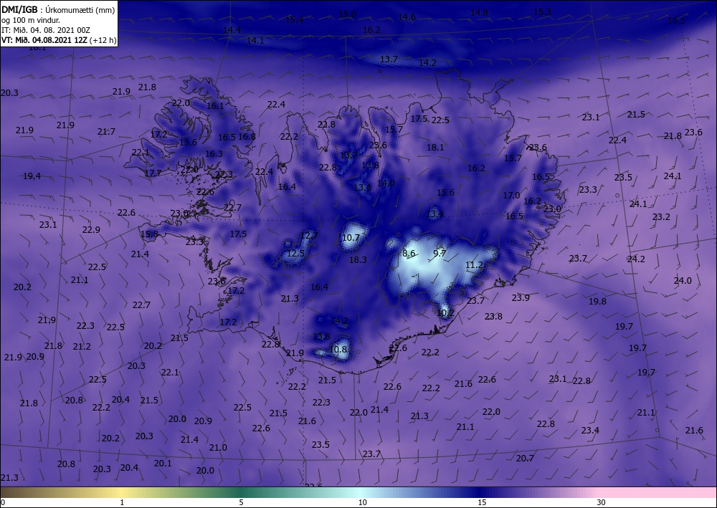Click the map value 9.7

point(439,253)
